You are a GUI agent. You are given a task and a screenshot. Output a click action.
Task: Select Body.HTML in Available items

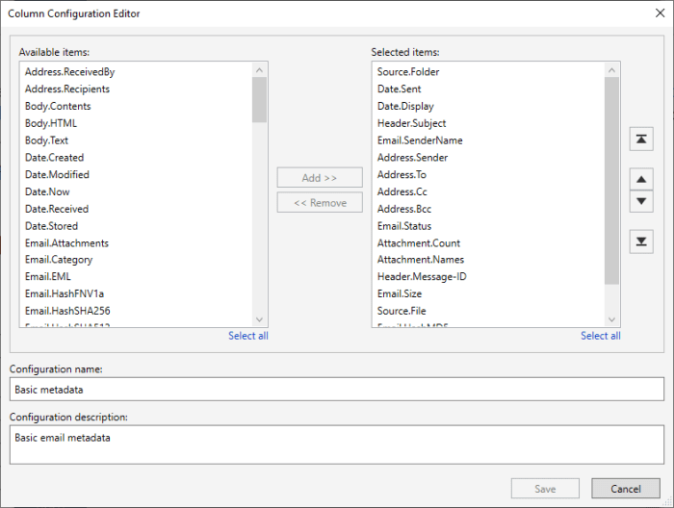point(51,123)
